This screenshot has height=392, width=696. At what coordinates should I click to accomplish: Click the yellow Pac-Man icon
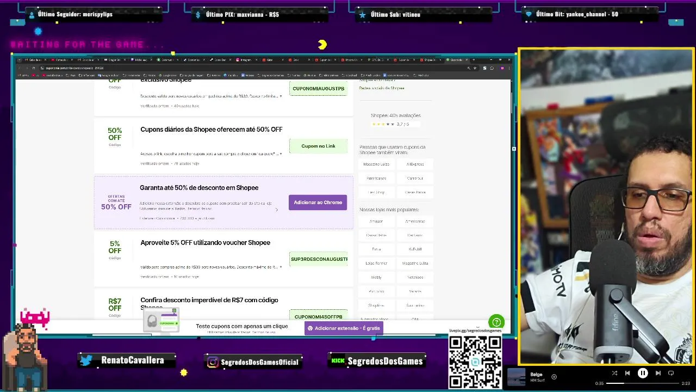click(322, 44)
